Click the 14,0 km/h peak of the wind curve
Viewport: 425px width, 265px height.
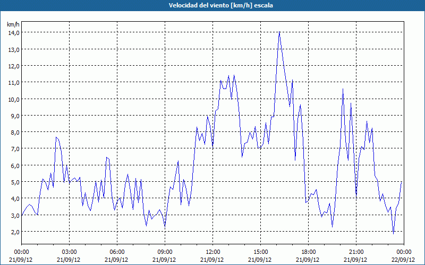tap(279, 32)
